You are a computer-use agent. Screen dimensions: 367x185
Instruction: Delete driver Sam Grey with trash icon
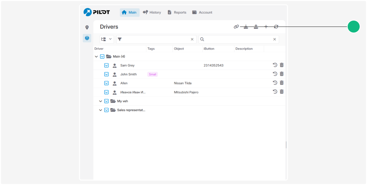282,65
